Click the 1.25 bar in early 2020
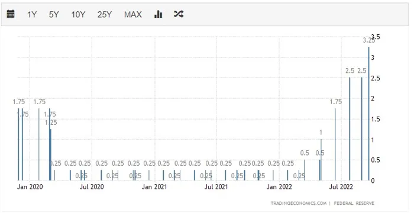The height and width of the screenshot is (213, 414). [51, 155]
